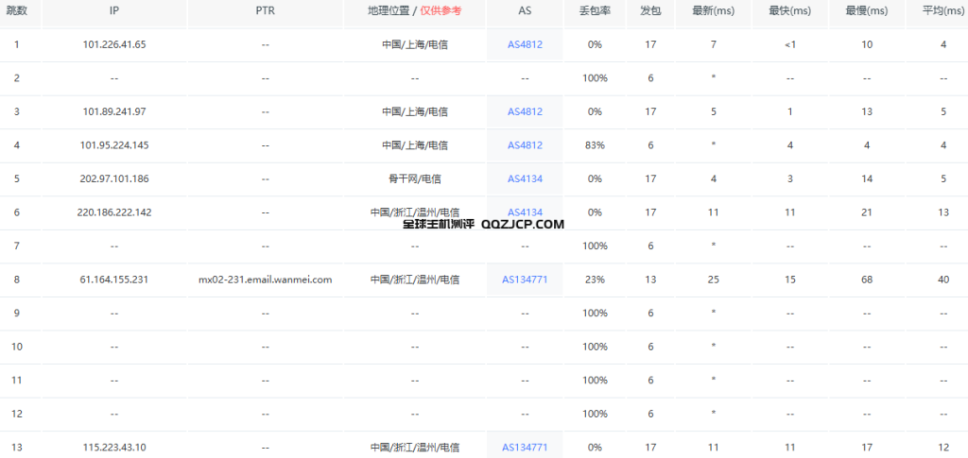Click fastest value <1 in hop 1
The width and height of the screenshot is (968, 458).
pyautogui.click(x=790, y=44)
